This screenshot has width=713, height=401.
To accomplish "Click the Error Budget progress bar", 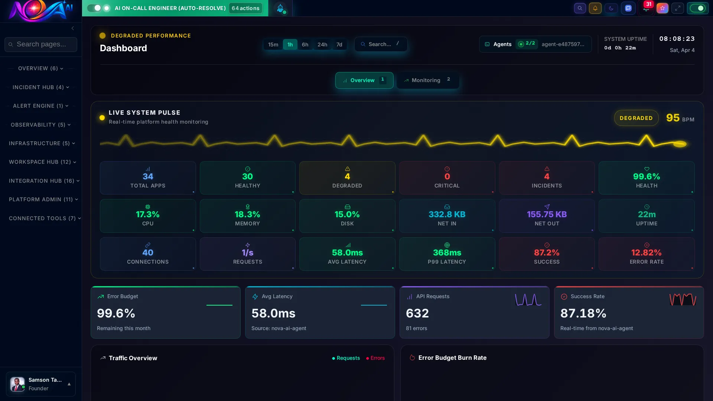I will (219, 306).
